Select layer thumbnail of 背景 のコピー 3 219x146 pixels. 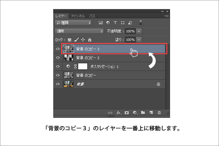pos(68,49)
